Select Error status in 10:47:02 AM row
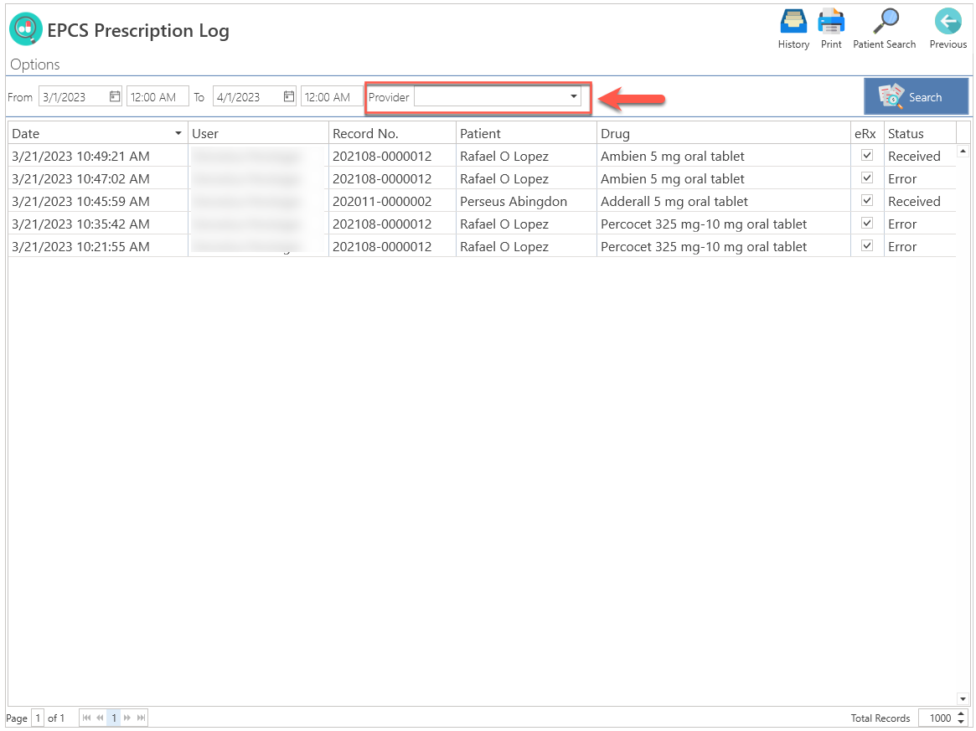 tap(919, 178)
